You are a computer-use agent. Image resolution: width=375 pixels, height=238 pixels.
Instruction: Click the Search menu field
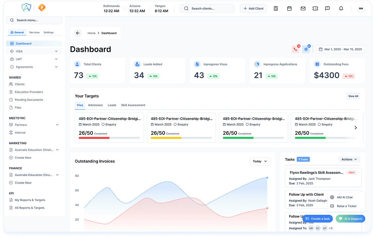point(34,20)
